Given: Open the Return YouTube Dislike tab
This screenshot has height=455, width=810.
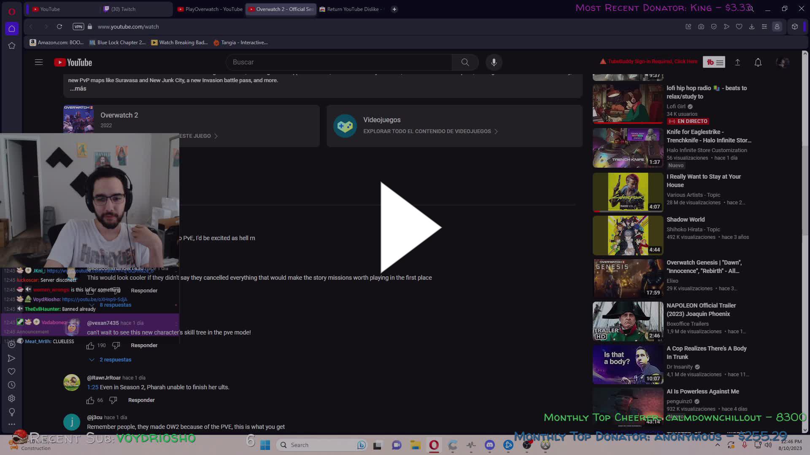Looking at the screenshot, I should (x=351, y=9).
